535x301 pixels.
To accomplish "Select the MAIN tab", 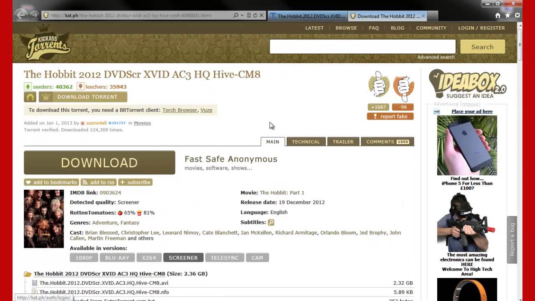I will (x=273, y=142).
